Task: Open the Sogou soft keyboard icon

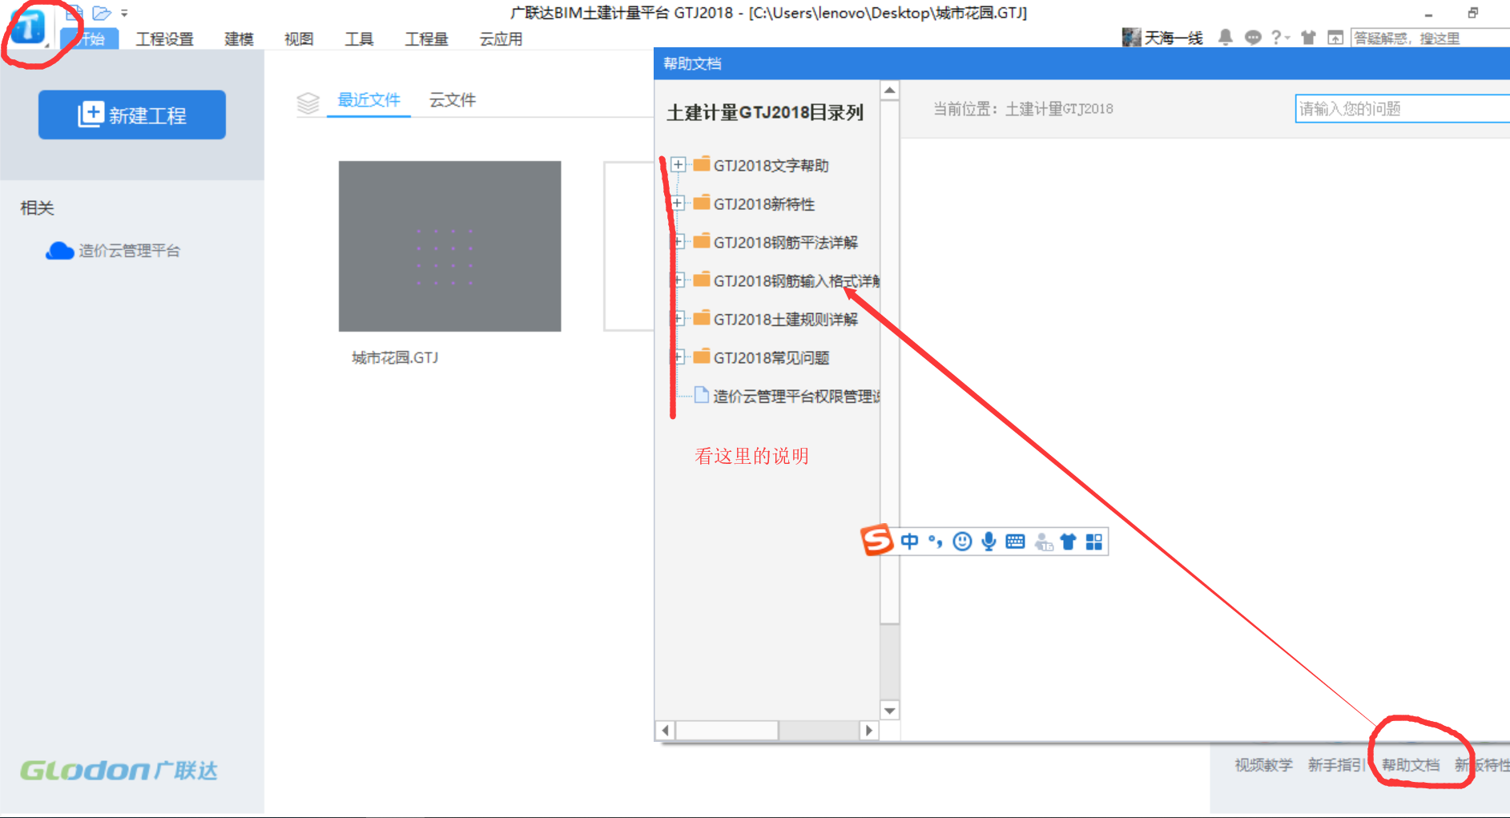Action: pos(1015,542)
